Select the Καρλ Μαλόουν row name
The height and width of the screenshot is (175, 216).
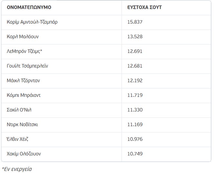(23, 37)
